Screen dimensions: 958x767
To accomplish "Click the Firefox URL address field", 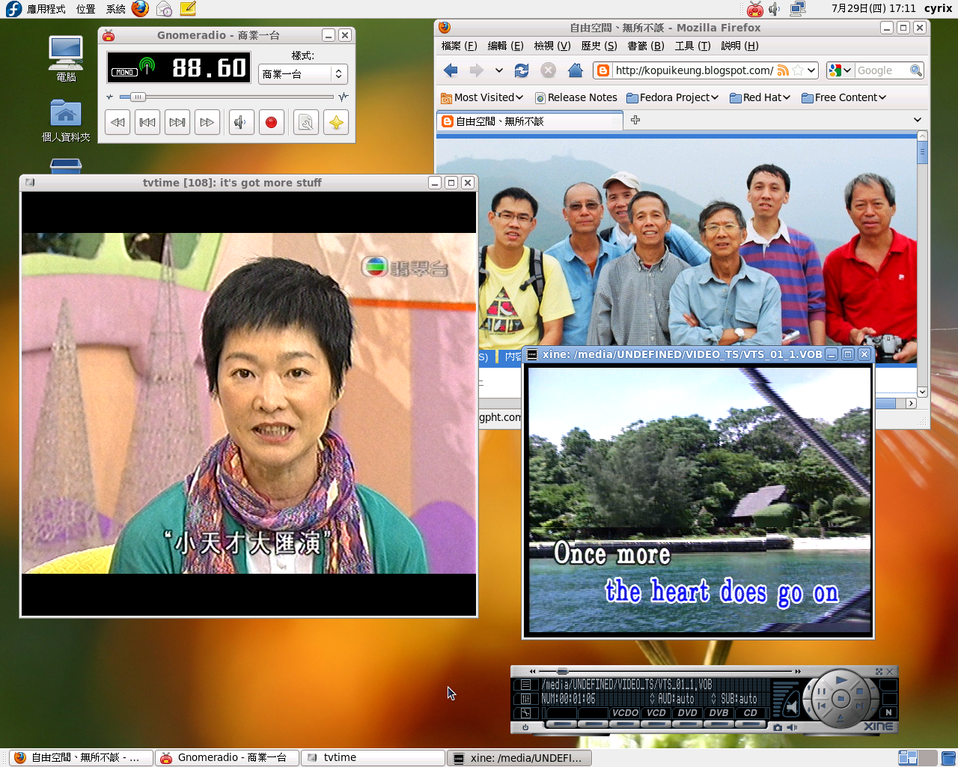I will (694, 70).
